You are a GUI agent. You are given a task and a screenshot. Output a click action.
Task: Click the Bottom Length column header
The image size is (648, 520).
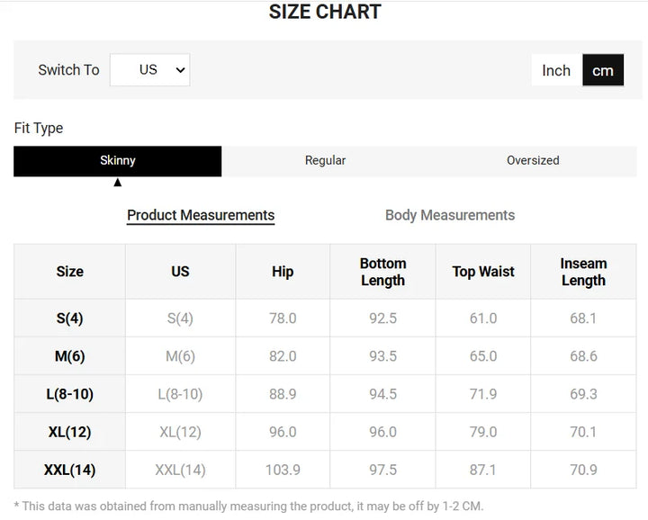[x=382, y=272]
